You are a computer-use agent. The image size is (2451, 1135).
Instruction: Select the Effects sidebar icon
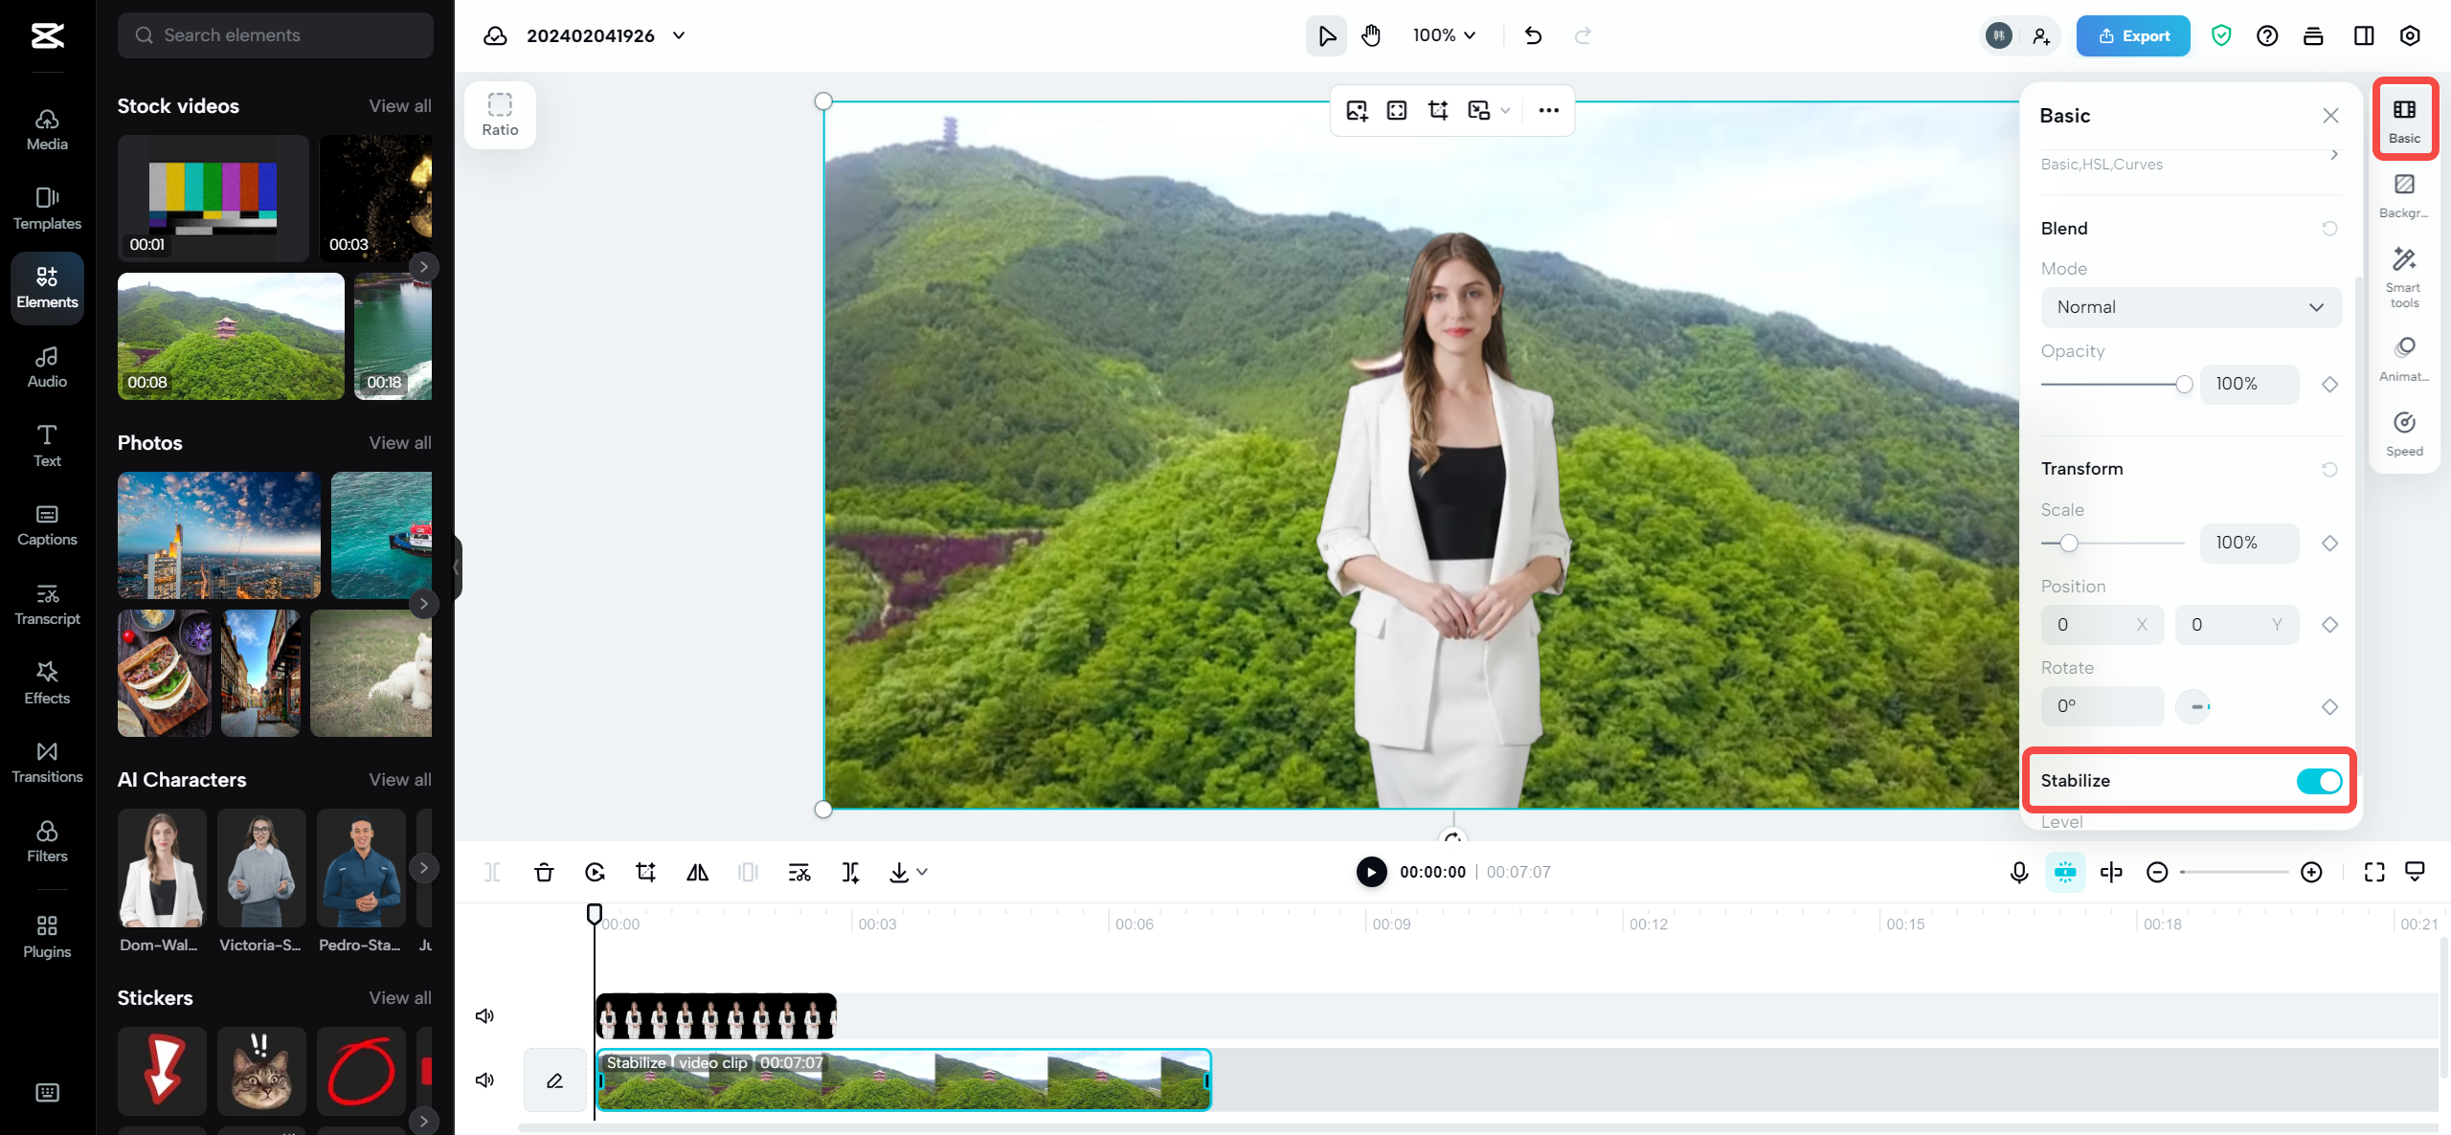coord(46,681)
